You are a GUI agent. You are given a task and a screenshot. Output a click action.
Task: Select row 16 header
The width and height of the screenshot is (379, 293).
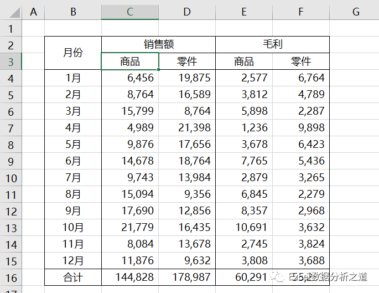11,277
